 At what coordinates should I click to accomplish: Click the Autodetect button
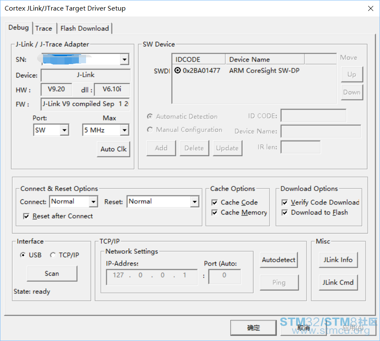click(x=278, y=260)
